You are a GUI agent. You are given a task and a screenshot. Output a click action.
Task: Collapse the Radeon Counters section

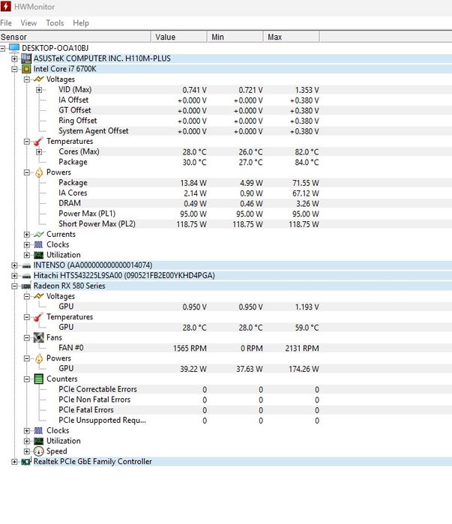point(27,379)
